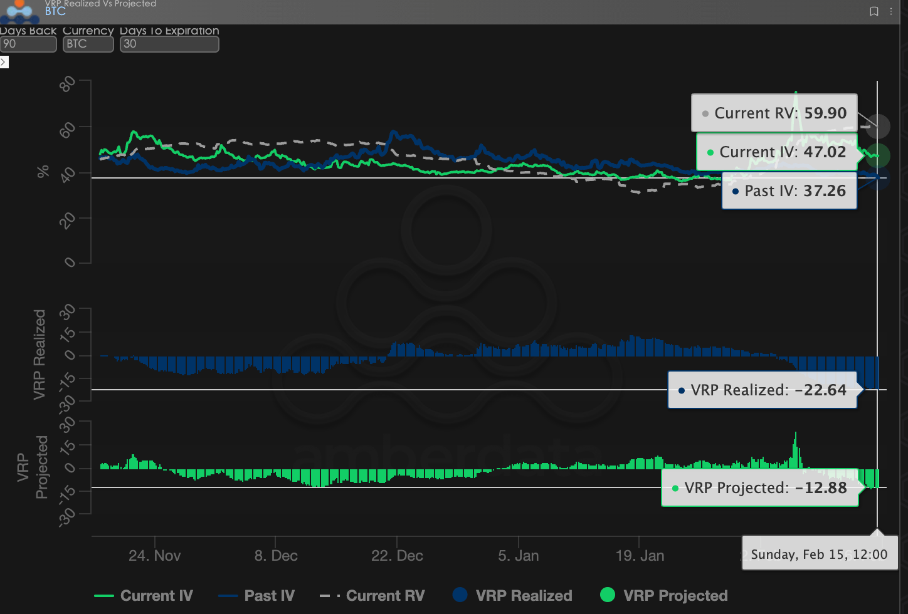This screenshot has width=908, height=614.
Task: Toggle Past IV series in legend
Action: 256,596
